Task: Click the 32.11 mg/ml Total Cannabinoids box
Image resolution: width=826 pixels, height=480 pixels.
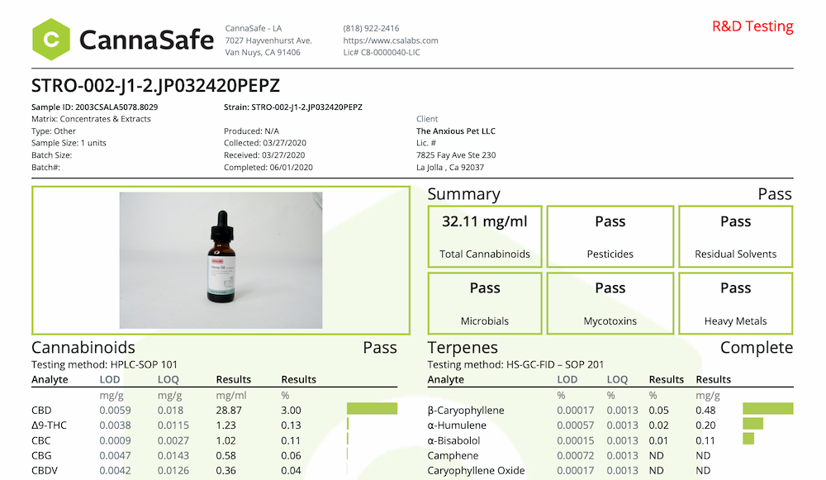Action: click(x=485, y=236)
